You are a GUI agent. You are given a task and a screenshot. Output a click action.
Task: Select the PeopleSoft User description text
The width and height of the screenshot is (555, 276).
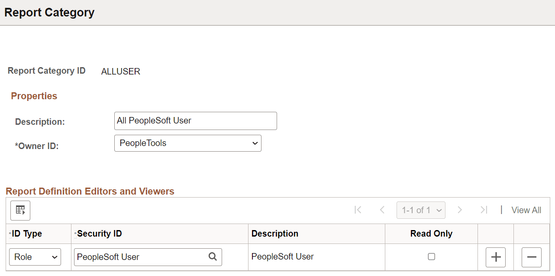pyautogui.click(x=282, y=257)
